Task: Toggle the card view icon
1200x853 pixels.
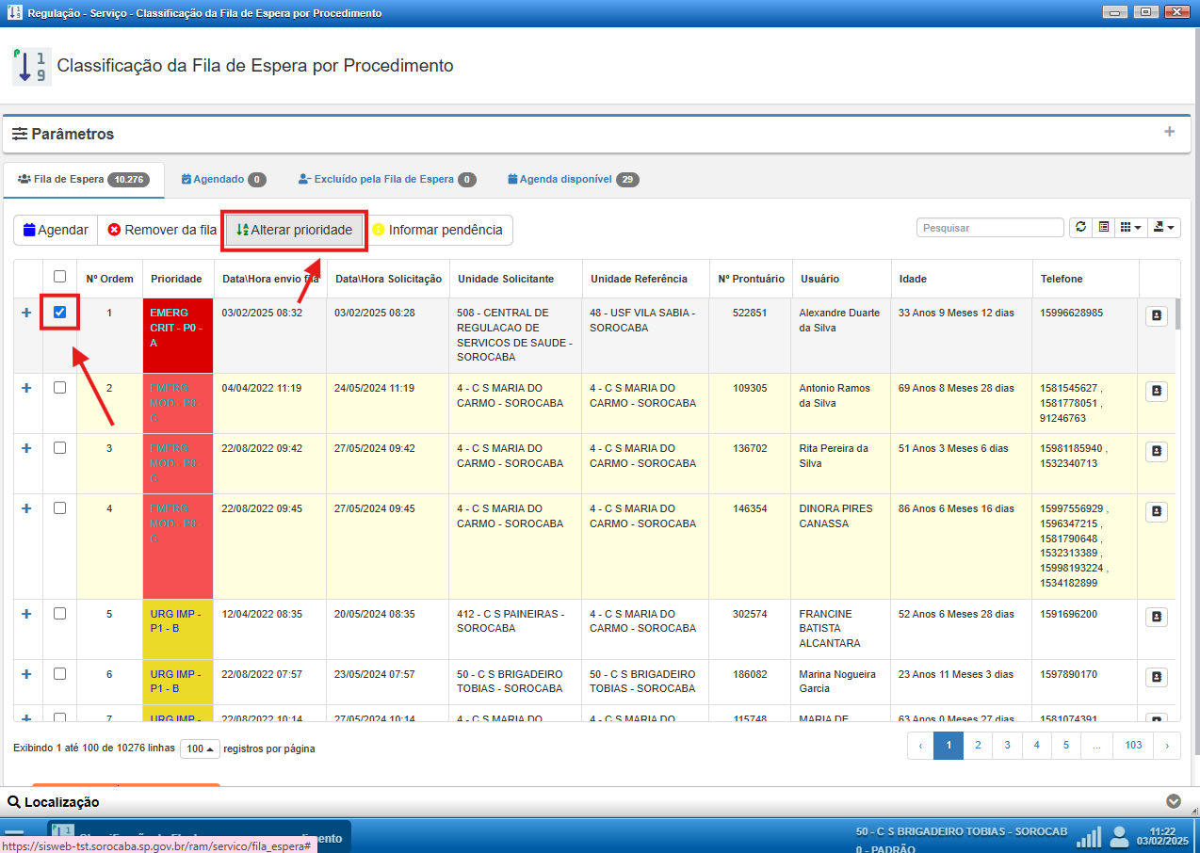Action: (1103, 228)
